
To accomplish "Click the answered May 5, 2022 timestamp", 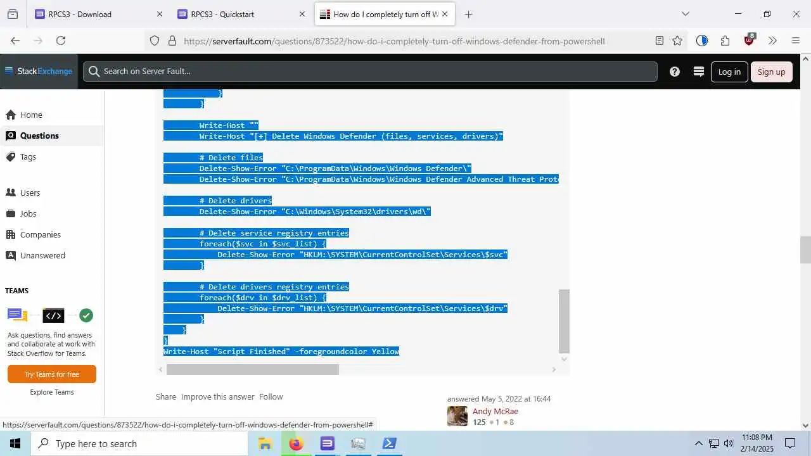I will tap(499, 399).
